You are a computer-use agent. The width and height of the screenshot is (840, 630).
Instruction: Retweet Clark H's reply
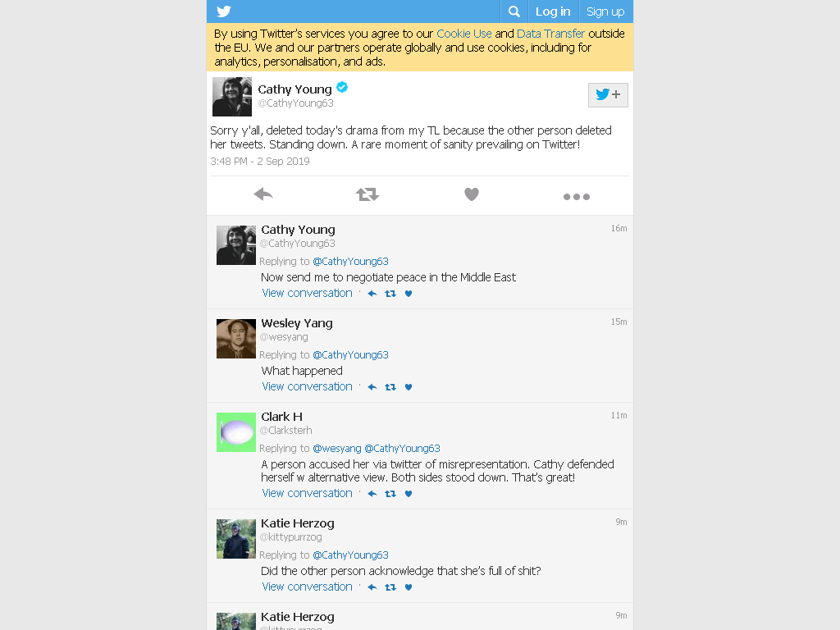390,493
